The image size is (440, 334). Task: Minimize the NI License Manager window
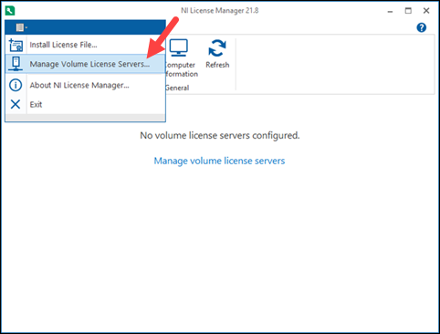click(x=391, y=11)
